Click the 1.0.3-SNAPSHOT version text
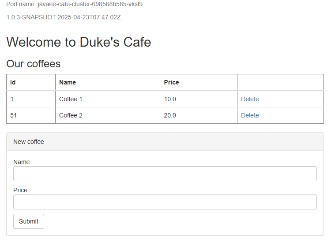The height and width of the screenshot is (242, 331). [x=64, y=18]
